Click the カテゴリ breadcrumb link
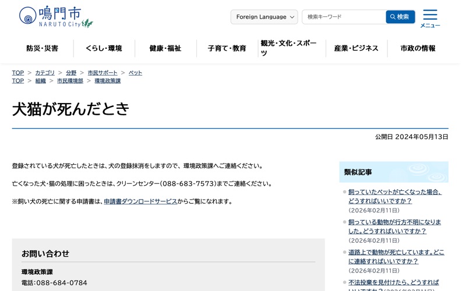Viewport: 466px width, 291px height. tap(45, 73)
